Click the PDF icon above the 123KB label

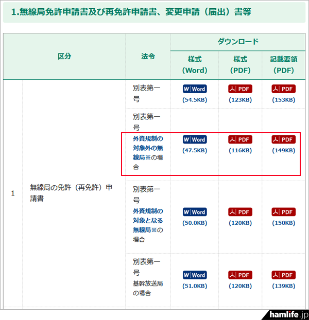[x=240, y=89]
